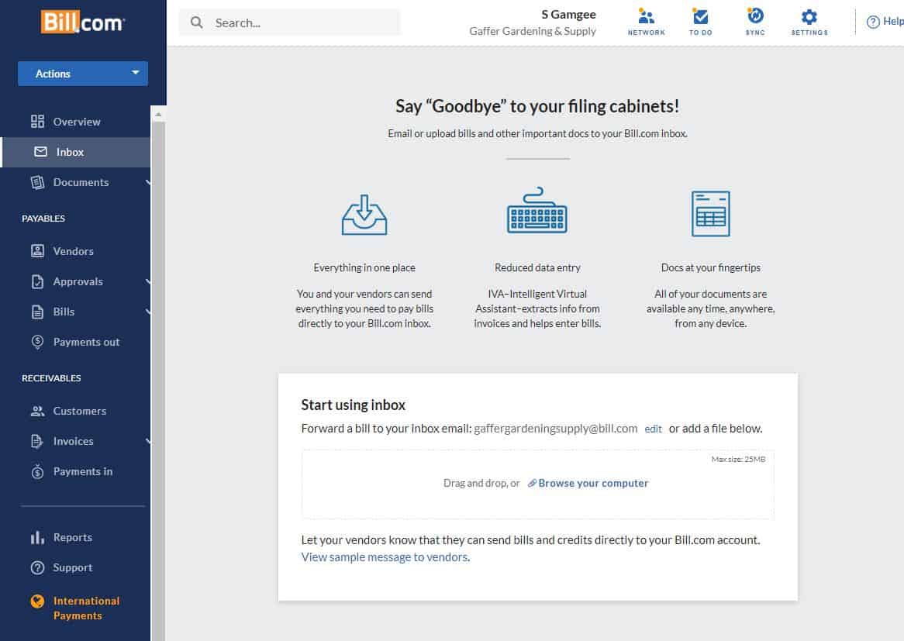The image size is (904, 641).
Task: Click the Max size: 25MB label
Action: click(739, 460)
